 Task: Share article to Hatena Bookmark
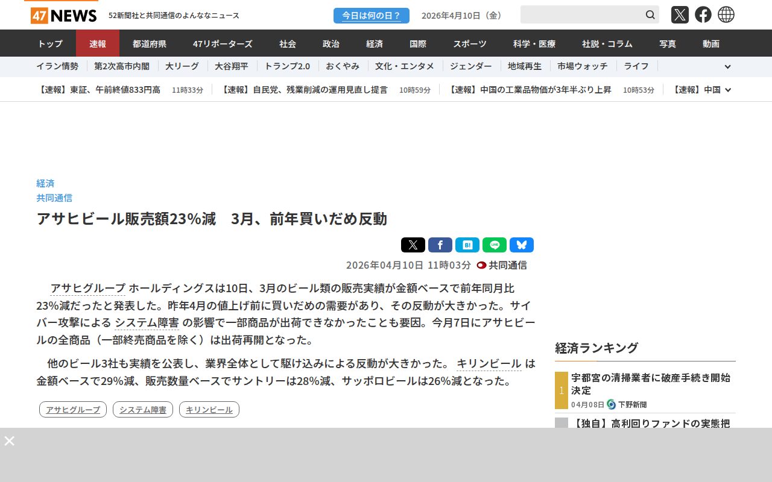[467, 245]
